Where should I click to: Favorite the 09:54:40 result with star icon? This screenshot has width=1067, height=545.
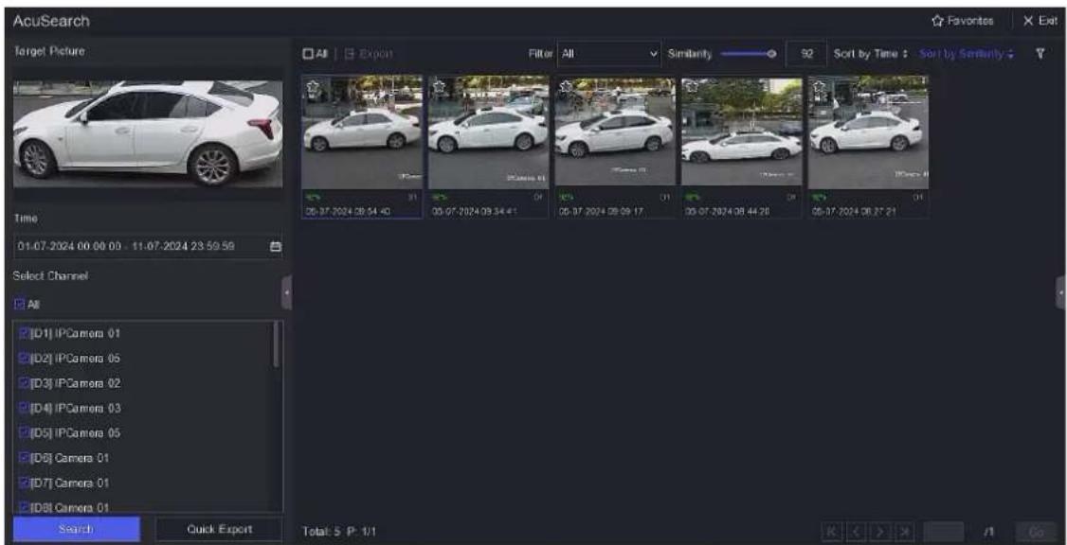[x=313, y=87]
